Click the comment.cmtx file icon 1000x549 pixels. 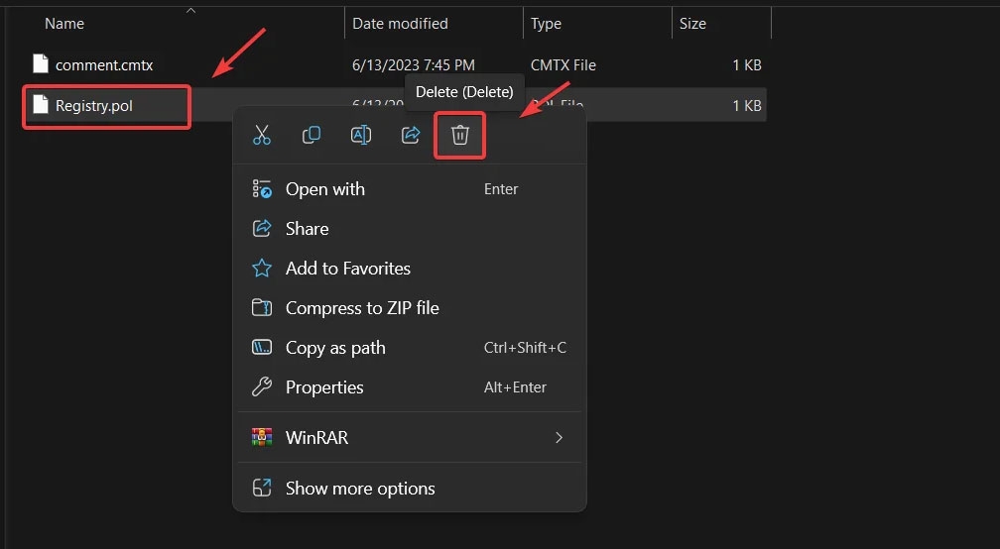pyautogui.click(x=41, y=63)
